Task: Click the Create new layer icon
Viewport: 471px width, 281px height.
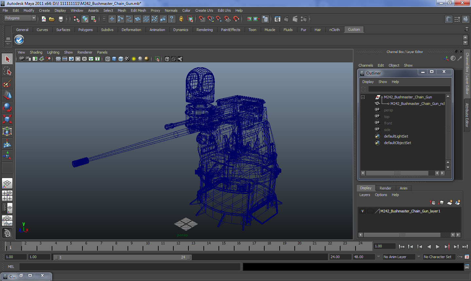Action: [x=450, y=203]
